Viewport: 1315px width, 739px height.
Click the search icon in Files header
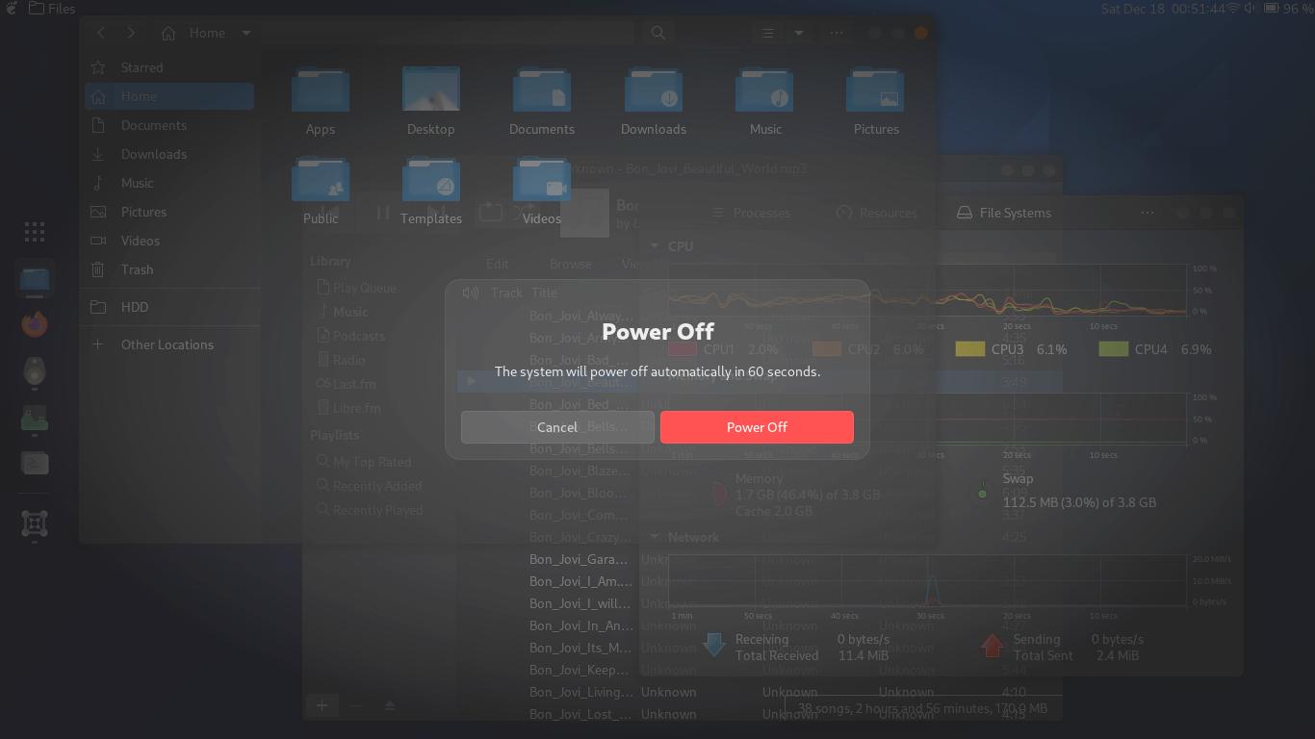658,33
